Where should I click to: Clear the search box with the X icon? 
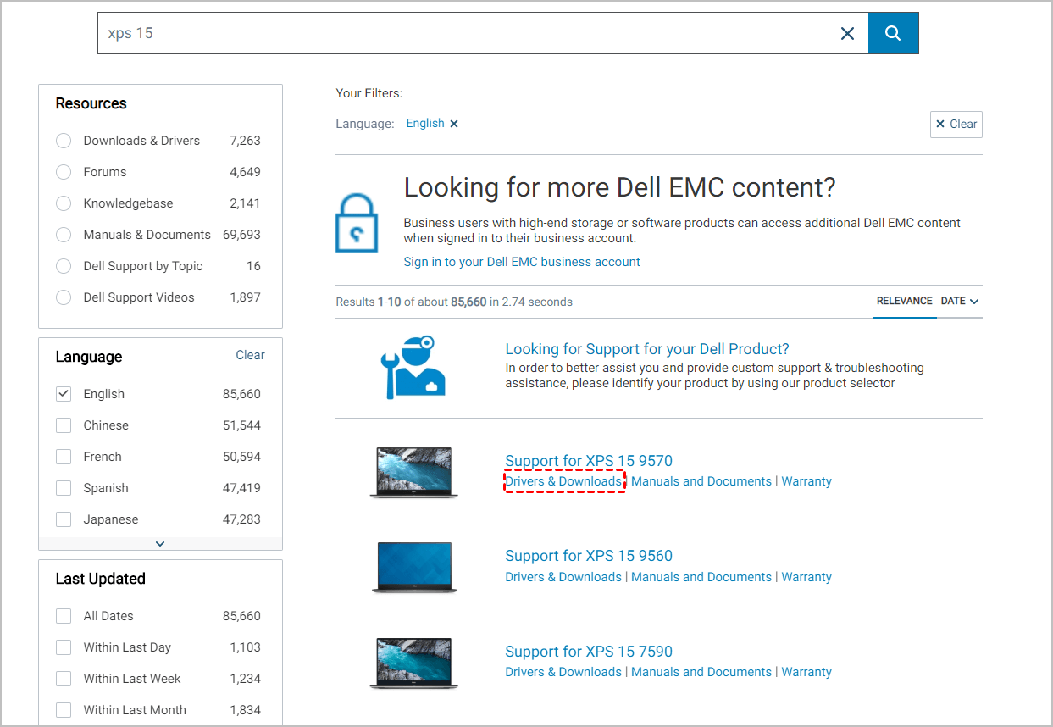pos(847,33)
